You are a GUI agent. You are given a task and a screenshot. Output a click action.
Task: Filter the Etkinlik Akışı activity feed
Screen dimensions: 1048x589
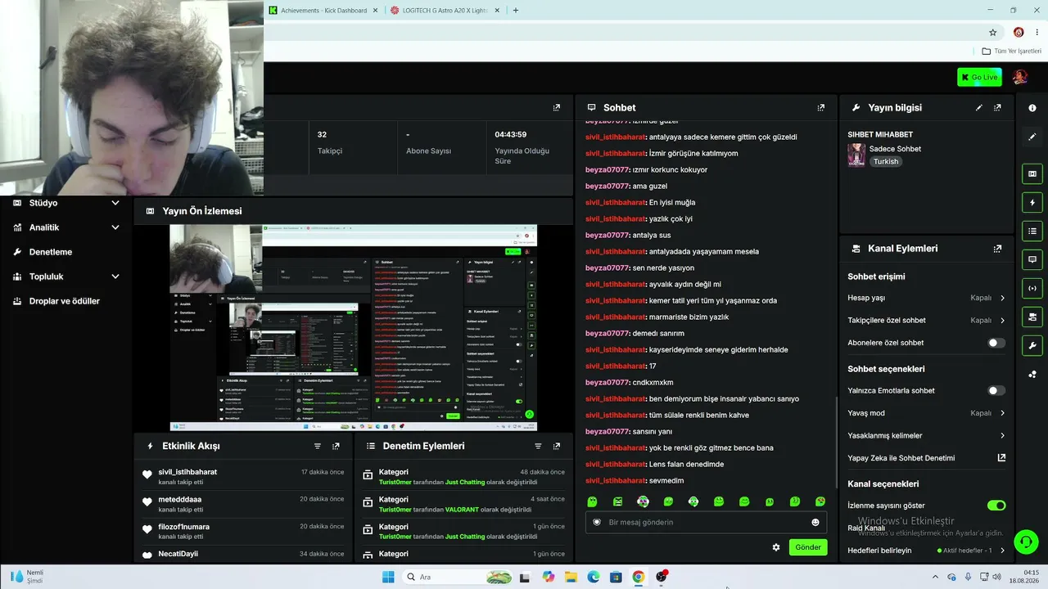(318, 446)
